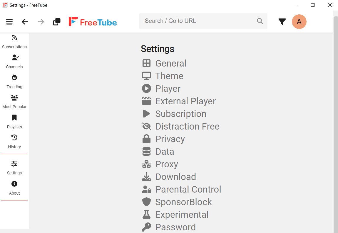Open the profile avatar labeled A
The width and height of the screenshot is (338, 233).
[299, 22]
